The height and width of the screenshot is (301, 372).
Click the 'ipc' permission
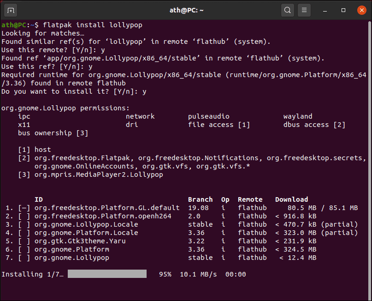24,116
